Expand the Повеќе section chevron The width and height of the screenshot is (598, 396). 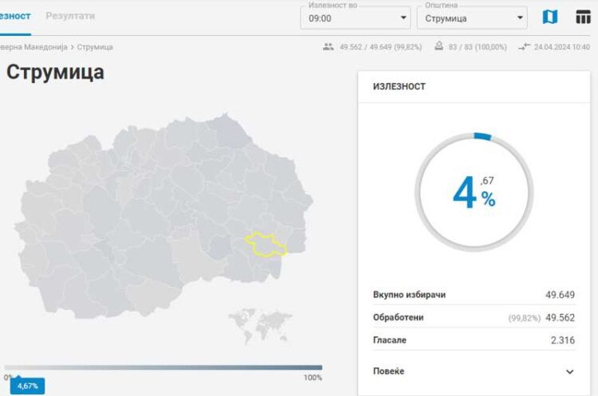point(570,371)
